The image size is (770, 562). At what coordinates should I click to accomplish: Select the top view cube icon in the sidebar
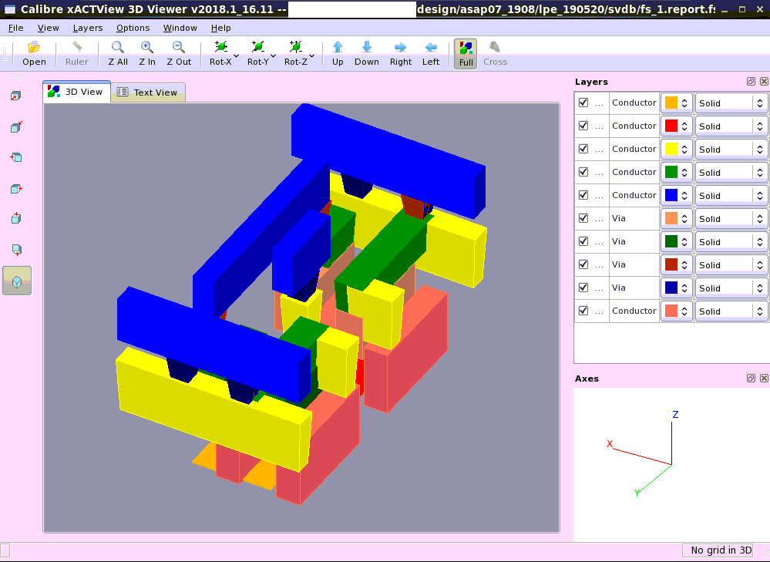17,219
